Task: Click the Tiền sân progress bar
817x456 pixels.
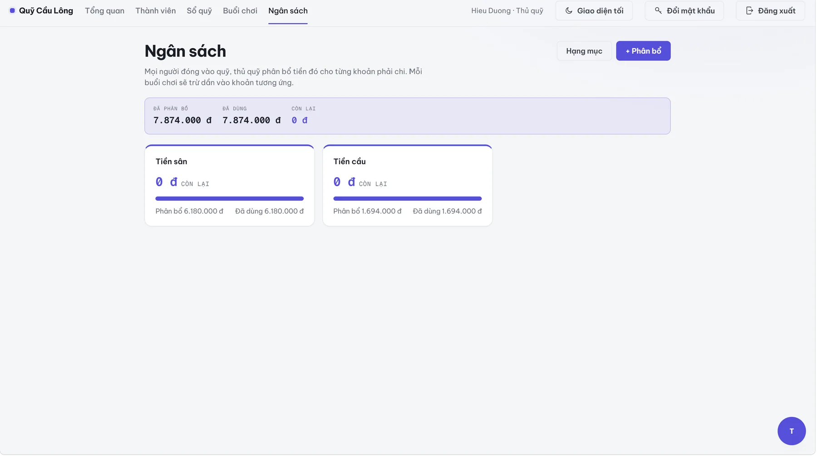Action: pyautogui.click(x=230, y=198)
